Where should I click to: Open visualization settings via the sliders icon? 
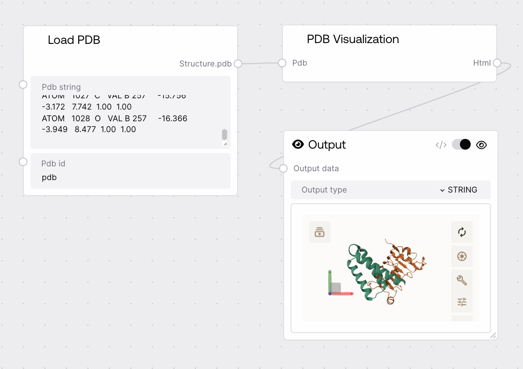pos(462,302)
